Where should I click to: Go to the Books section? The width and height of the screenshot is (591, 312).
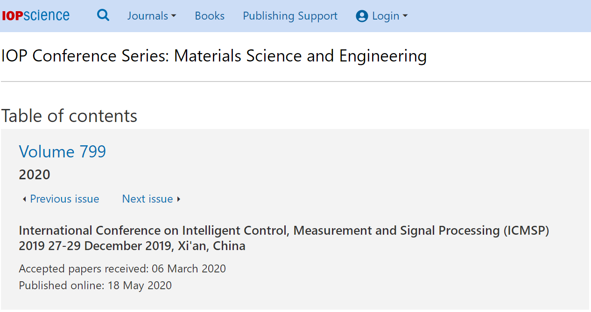click(210, 16)
